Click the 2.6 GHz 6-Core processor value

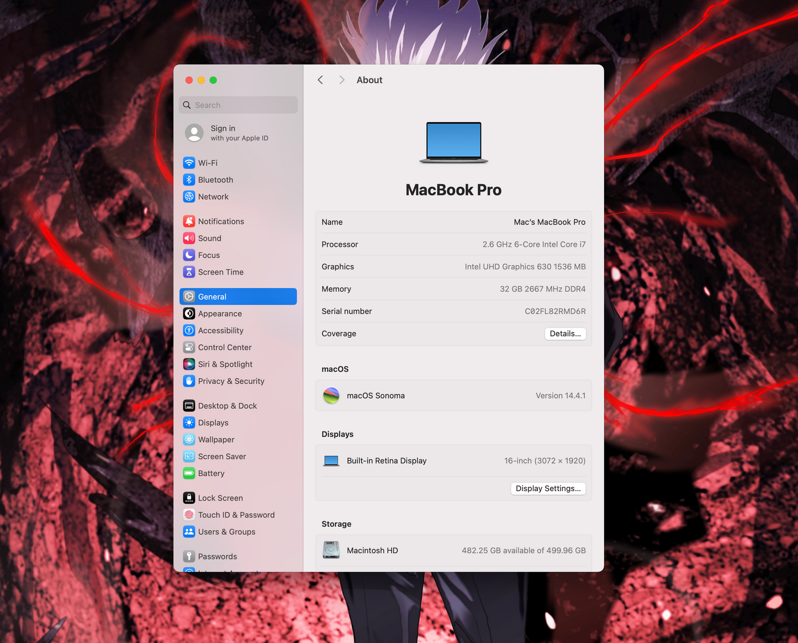(534, 244)
